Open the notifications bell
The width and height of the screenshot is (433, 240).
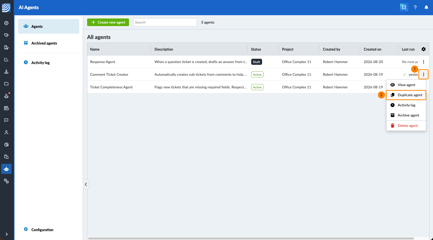click(426, 7)
